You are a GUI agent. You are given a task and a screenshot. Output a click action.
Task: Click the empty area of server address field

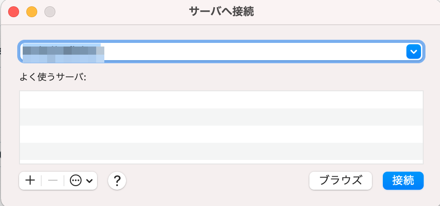pos(254,51)
